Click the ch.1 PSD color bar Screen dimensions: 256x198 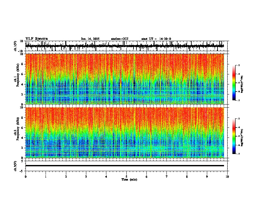[x=234, y=83]
